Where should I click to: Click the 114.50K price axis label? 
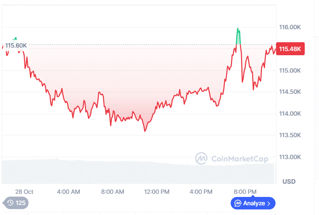290,92
